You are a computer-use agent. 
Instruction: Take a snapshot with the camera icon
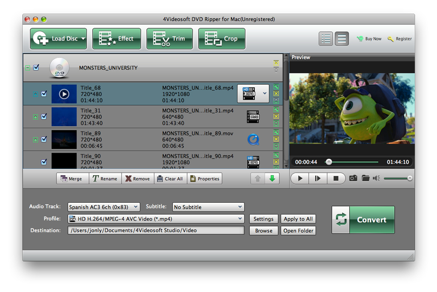point(353,178)
